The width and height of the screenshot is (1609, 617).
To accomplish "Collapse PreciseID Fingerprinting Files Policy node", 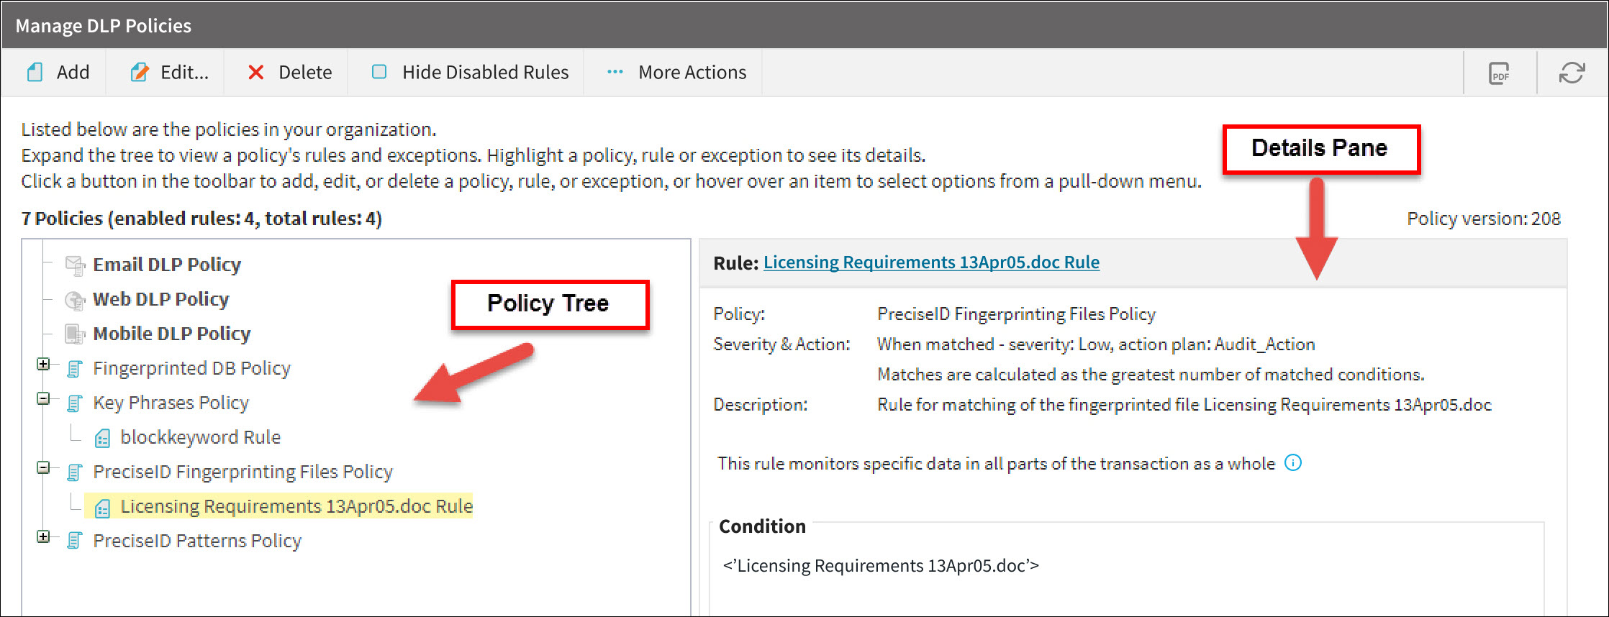I will [44, 468].
